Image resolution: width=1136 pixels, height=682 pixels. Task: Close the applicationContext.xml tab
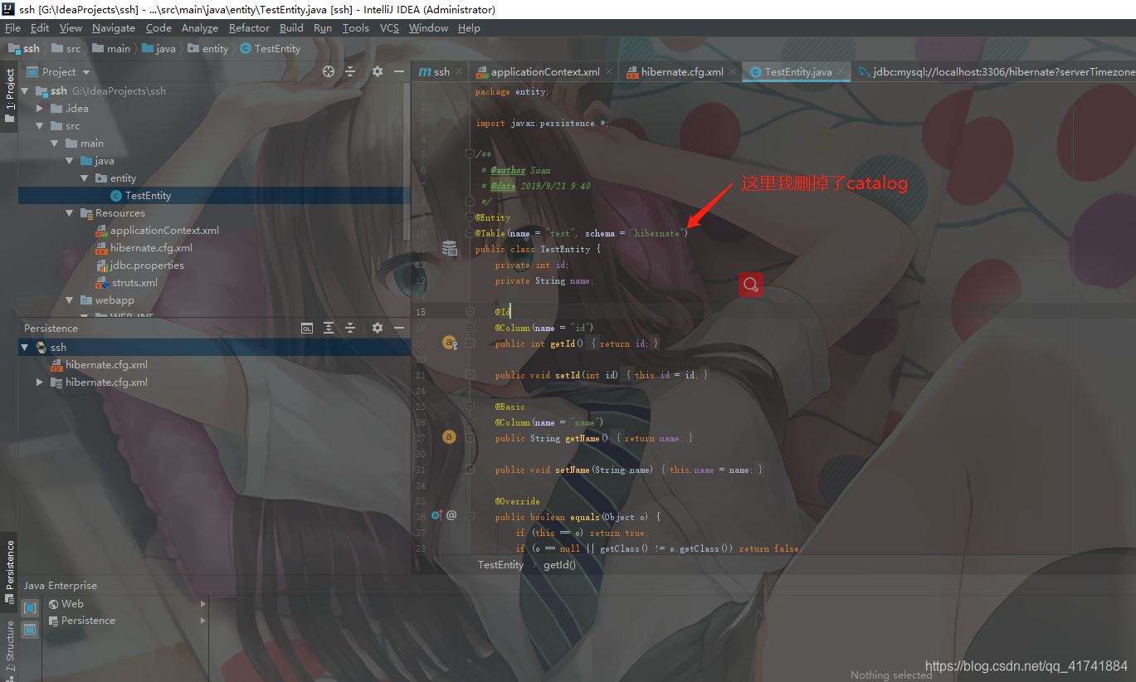(609, 72)
